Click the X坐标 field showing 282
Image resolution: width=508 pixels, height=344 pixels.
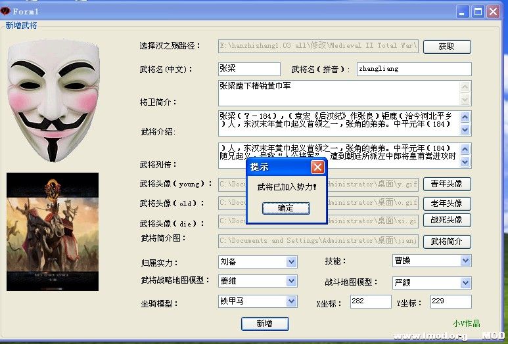pos(370,301)
